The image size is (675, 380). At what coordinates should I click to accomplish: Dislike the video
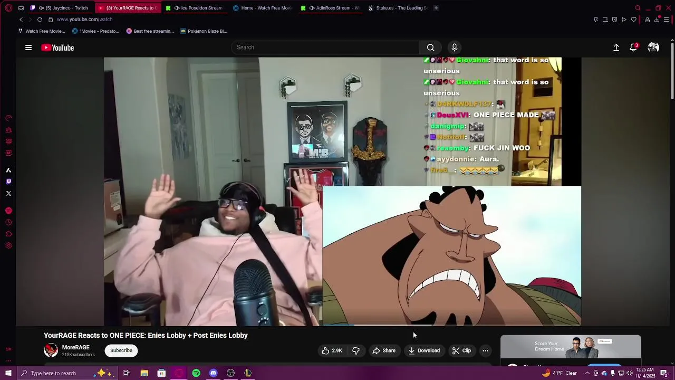click(356, 350)
